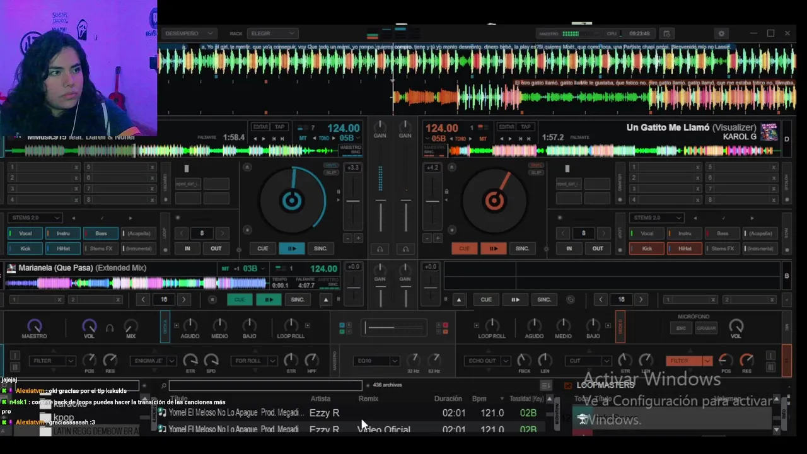Image resolution: width=807 pixels, height=454 pixels.
Task: Open the RACK ELEGIR dropdown
Action: (273, 33)
